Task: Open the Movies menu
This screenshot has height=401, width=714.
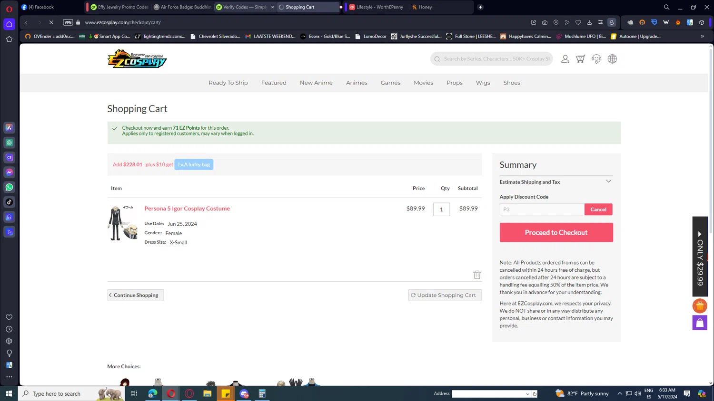Action: pyautogui.click(x=423, y=83)
